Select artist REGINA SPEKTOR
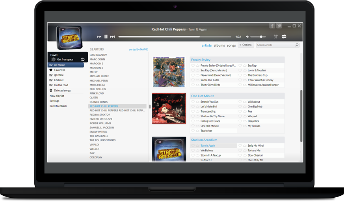 pos(100,115)
